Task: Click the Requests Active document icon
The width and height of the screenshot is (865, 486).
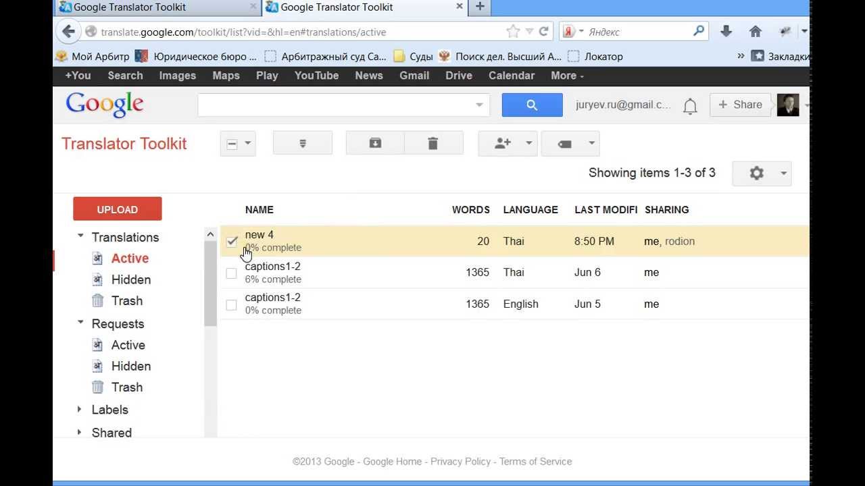Action: tap(98, 345)
